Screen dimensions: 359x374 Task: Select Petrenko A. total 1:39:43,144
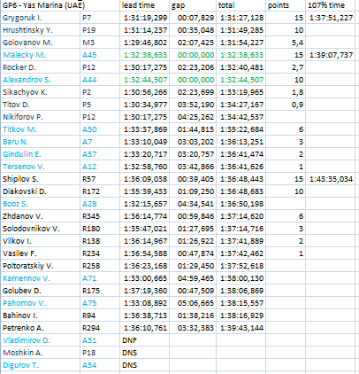(x=241, y=328)
